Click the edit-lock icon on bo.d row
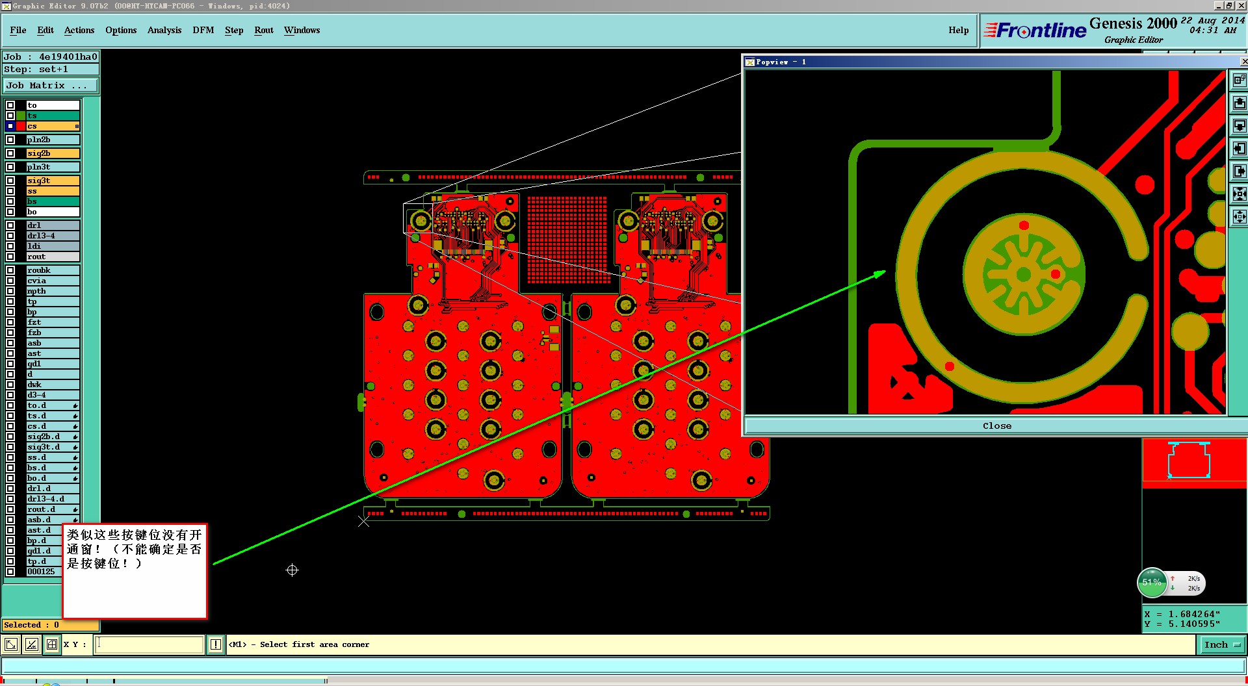This screenshot has width=1248, height=686. [x=75, y=479]
